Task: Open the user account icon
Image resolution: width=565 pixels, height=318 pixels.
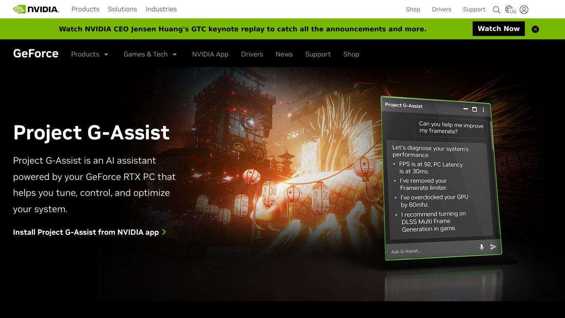Action: pos(524,9)
